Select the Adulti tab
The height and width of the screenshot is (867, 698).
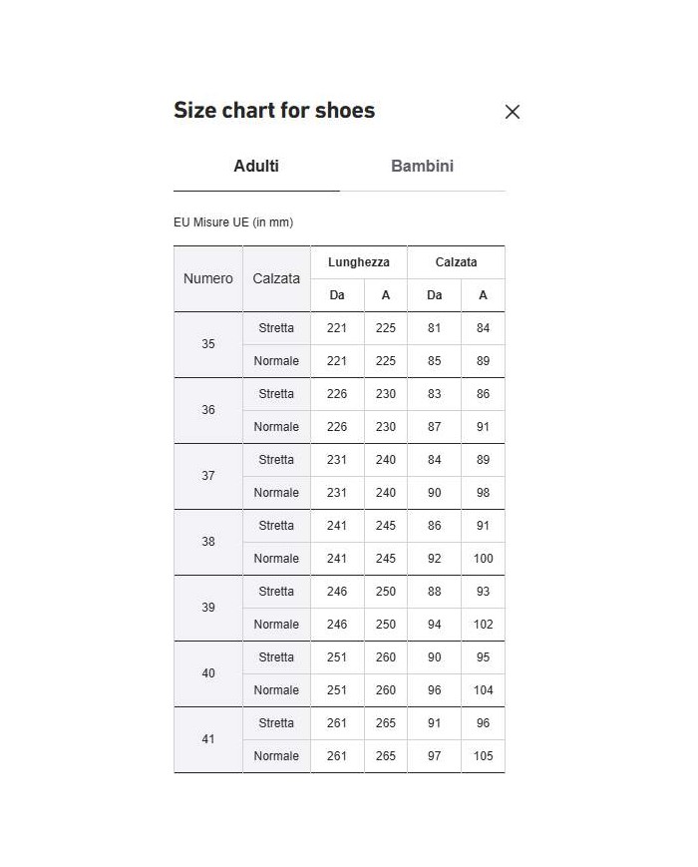tap(256, 167)
